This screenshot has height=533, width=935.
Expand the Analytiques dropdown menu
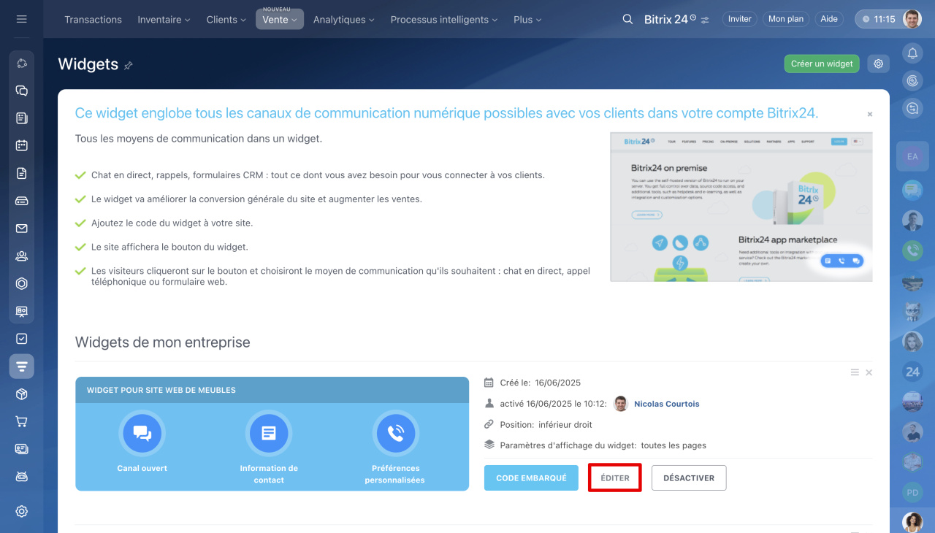click(x=343, y=20)
